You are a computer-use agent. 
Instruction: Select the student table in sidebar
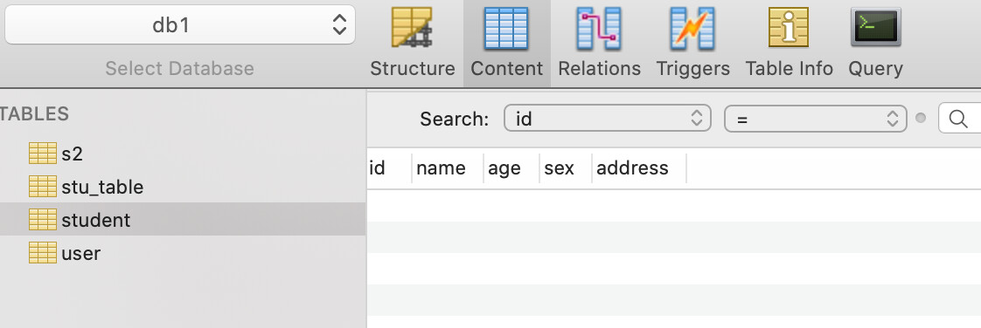pyautogui.click(x=183, y=219)
